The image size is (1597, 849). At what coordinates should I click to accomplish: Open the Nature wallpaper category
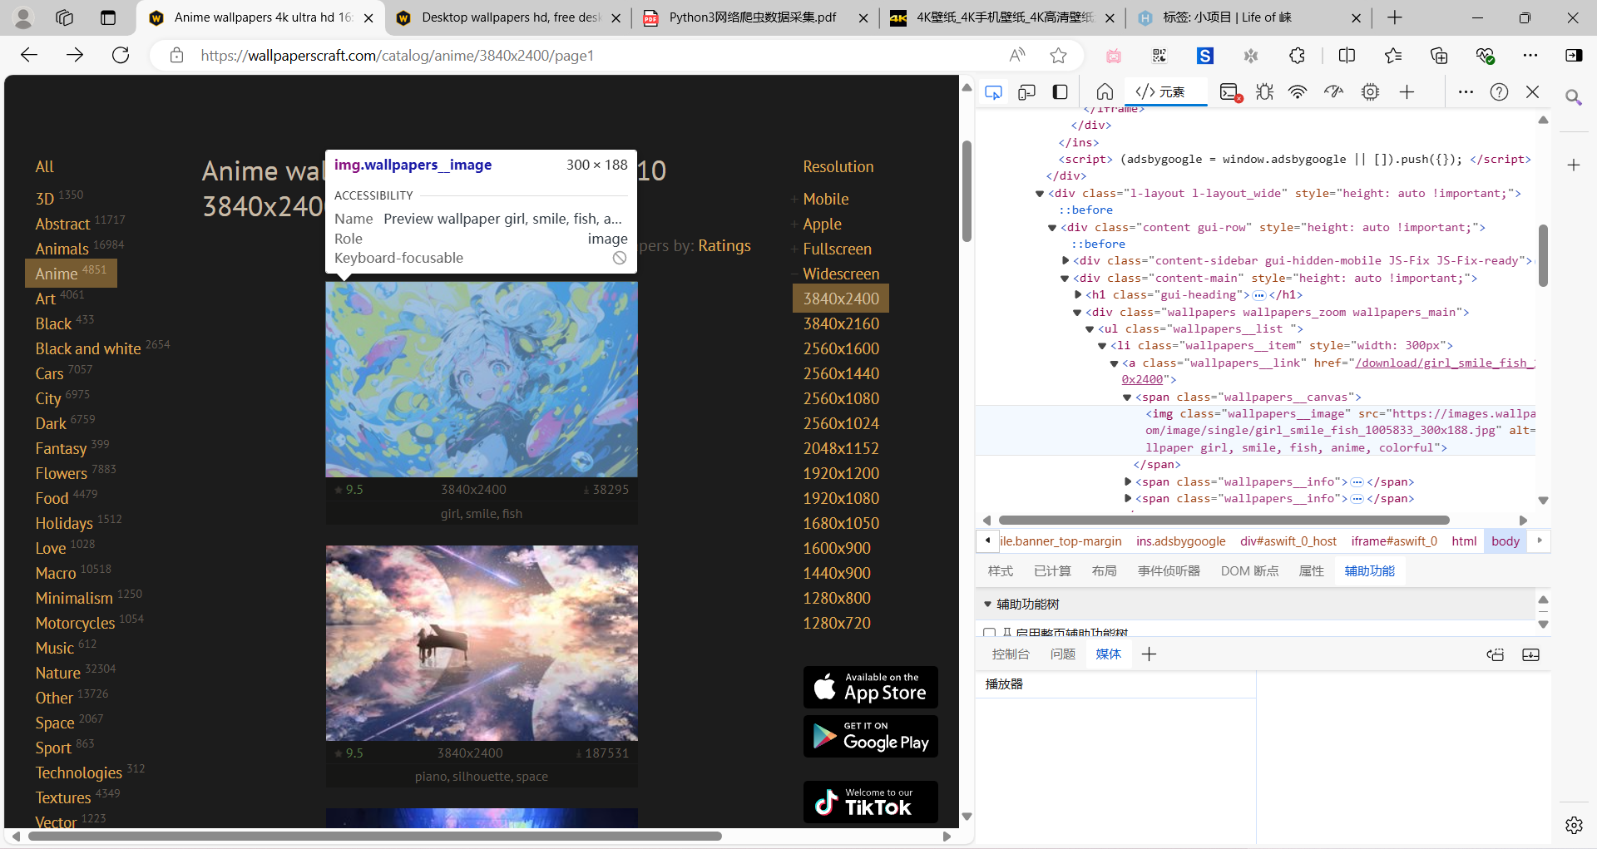tap(57, 673)
